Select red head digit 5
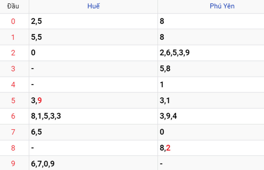The width and height of the screenshot is (264, 170). point(13,100)
